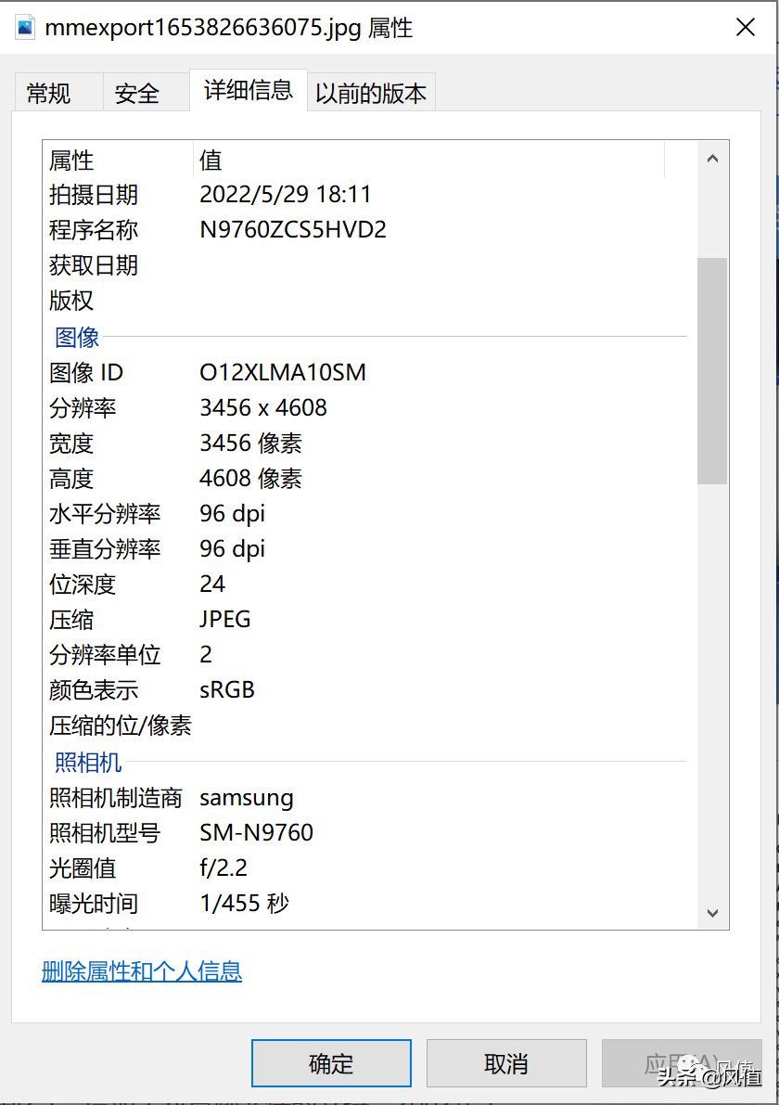Screen dimensions: 779x1105
Task: Select the 垂直分辨率 row
Action: pos(365,549)
